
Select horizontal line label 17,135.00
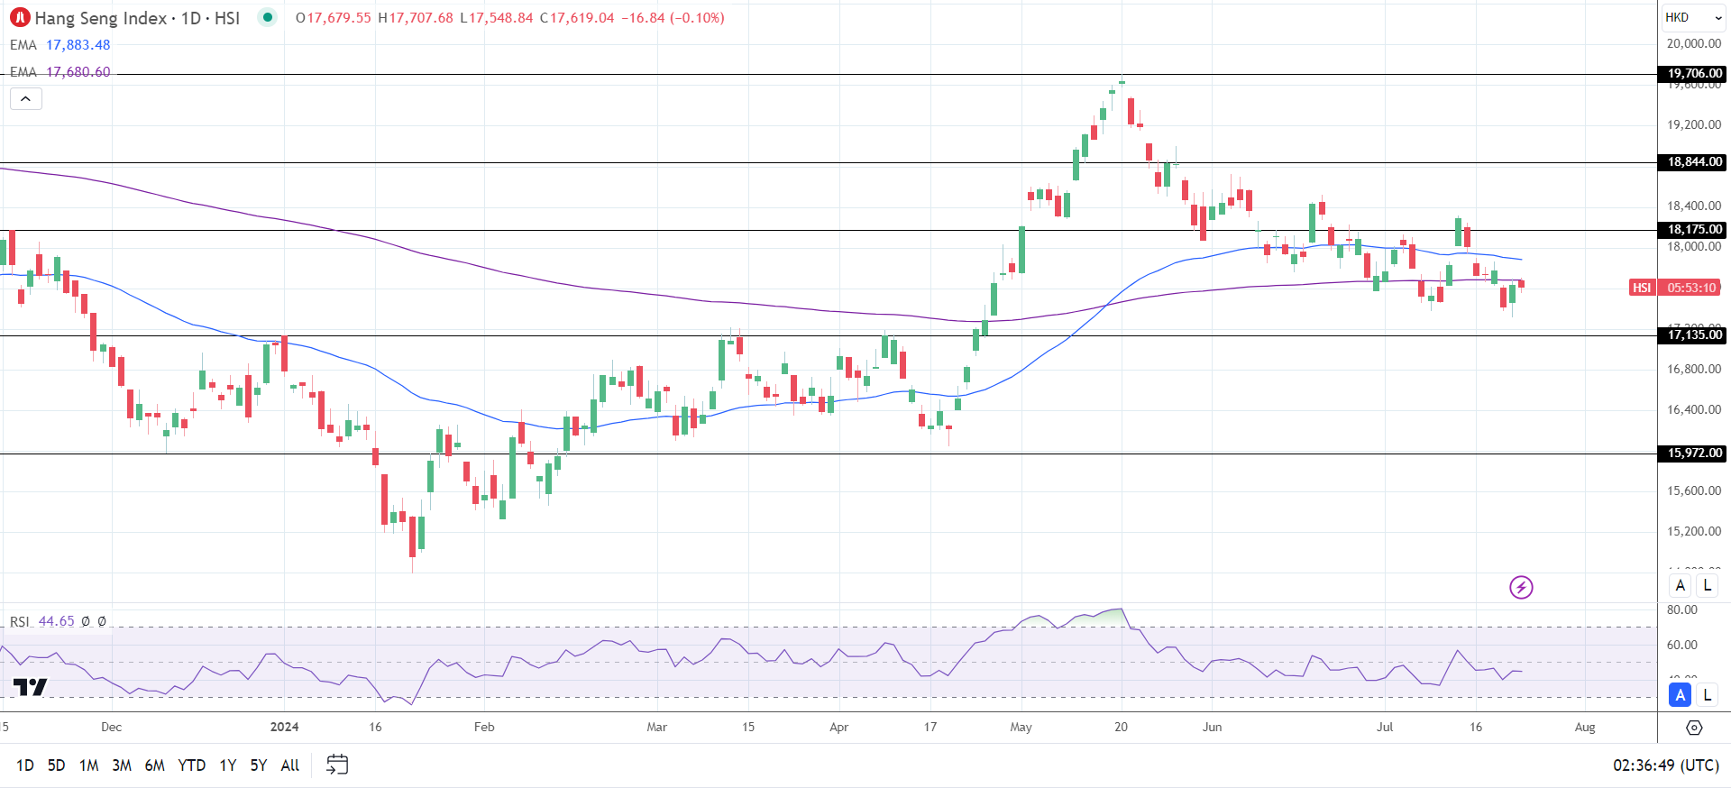pyautogui.click(x=1692, y=335)
